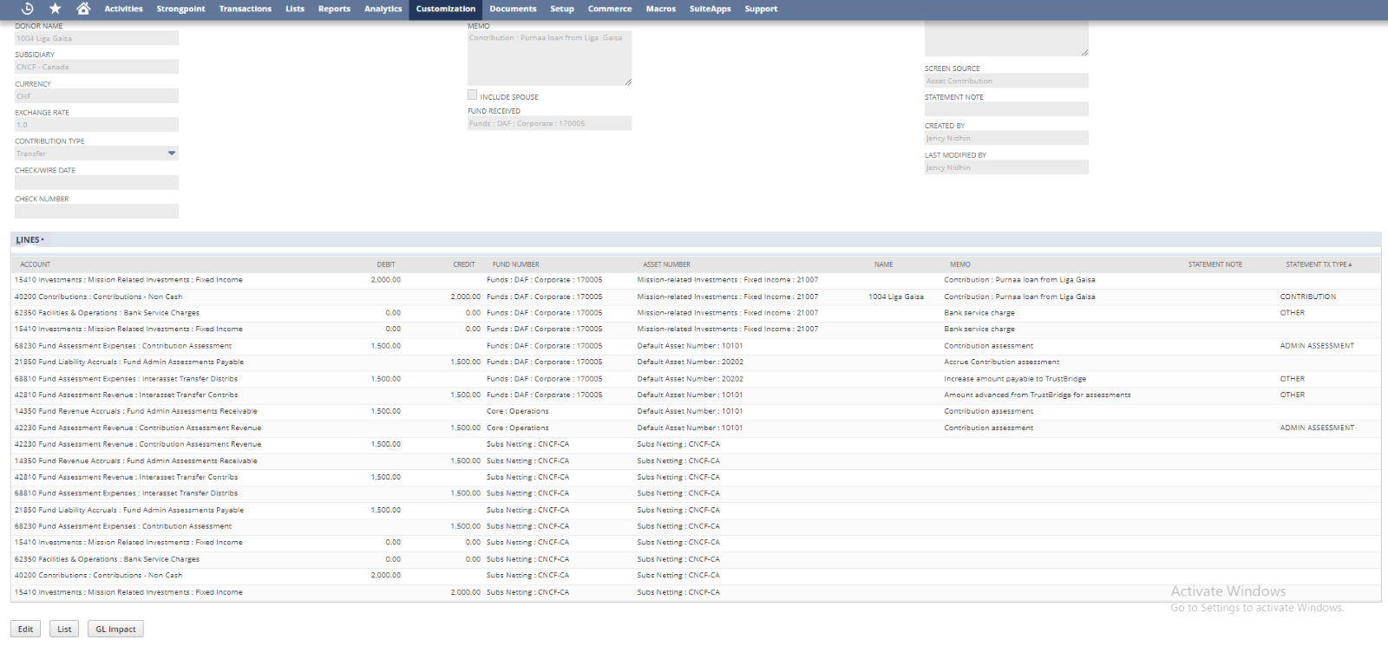Sort lines by Account column header
1388x646 pixels.
click(x=36, y=264)
